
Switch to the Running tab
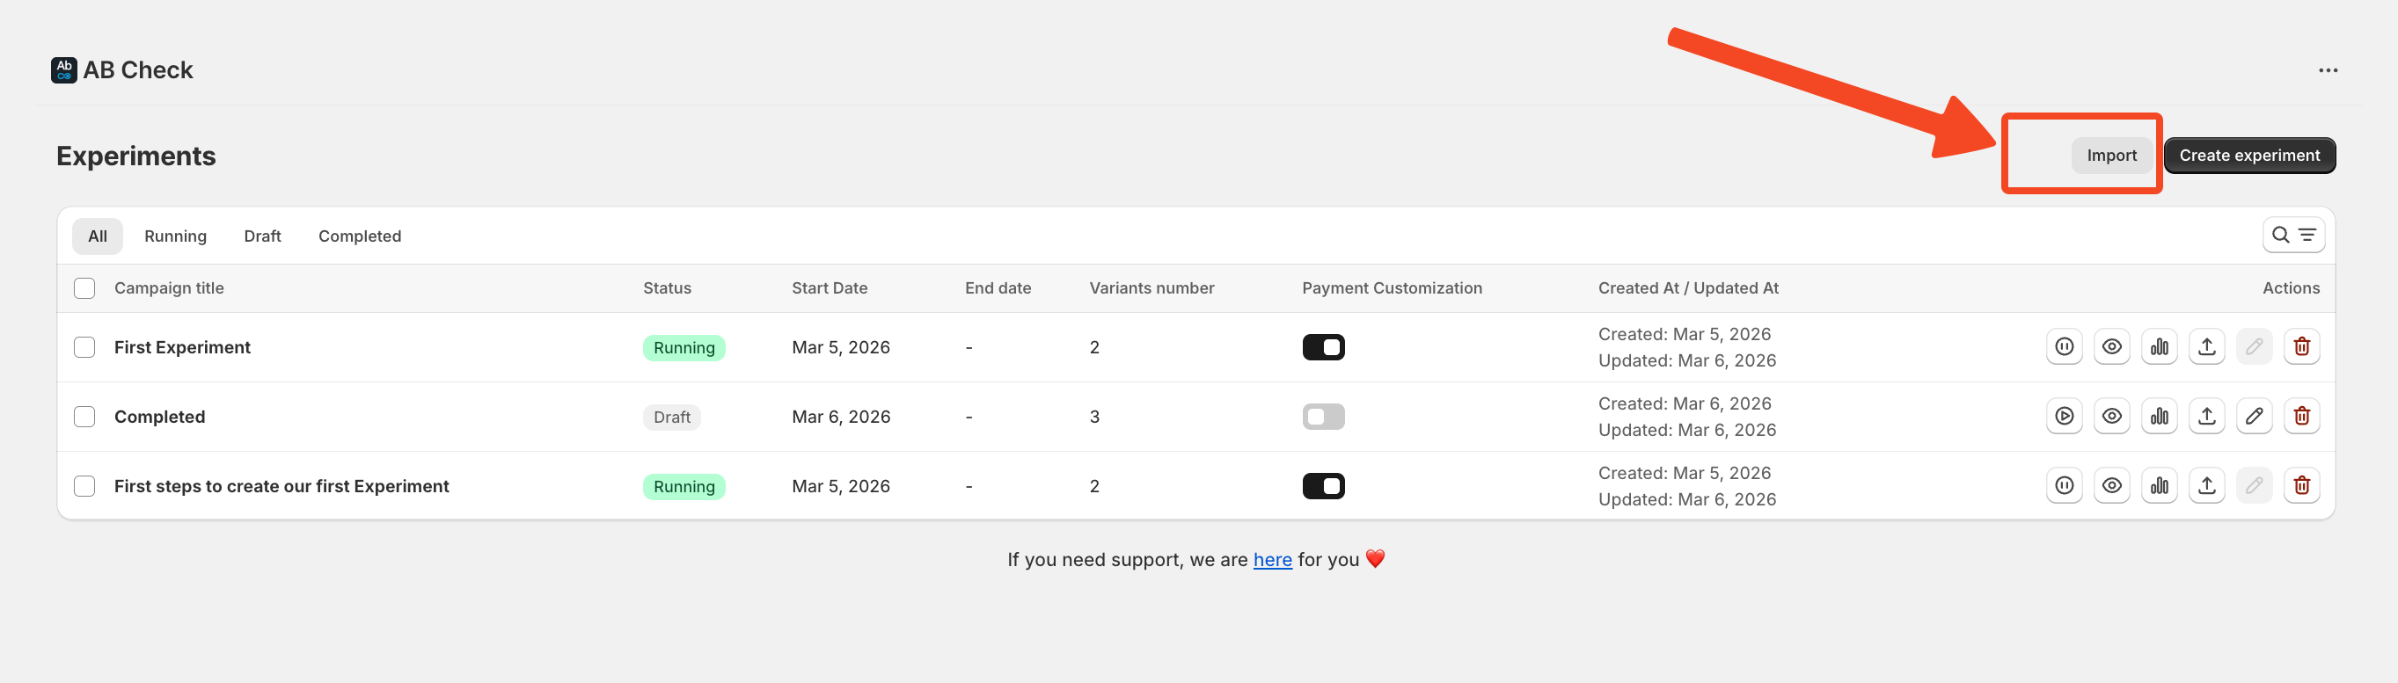pyautogui.click(x=175, y=236)
